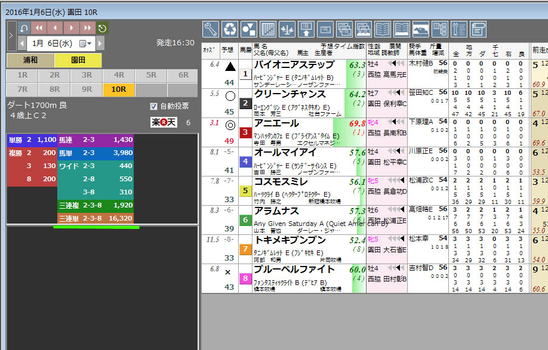Click the red number 3 horse box
Viewport: 548px width, 350px height.
coord(245,132)
